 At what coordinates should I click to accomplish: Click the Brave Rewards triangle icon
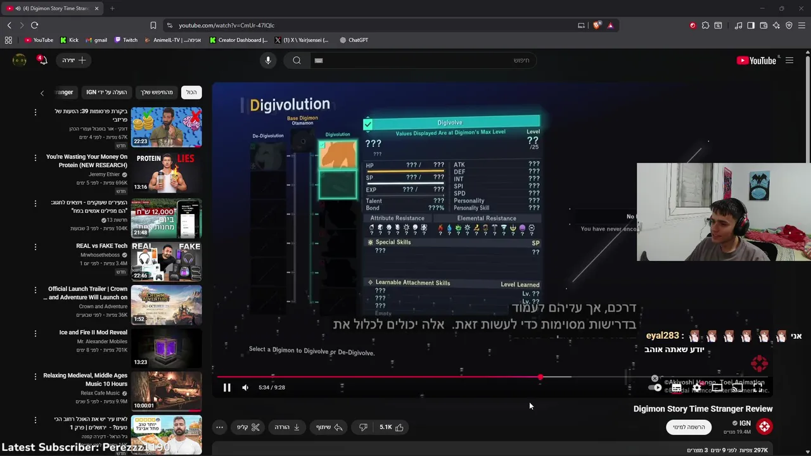pyautogui.click(x=610, y=25)
